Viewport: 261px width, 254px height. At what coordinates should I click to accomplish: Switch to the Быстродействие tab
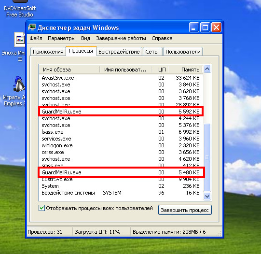tap(119, 52)
